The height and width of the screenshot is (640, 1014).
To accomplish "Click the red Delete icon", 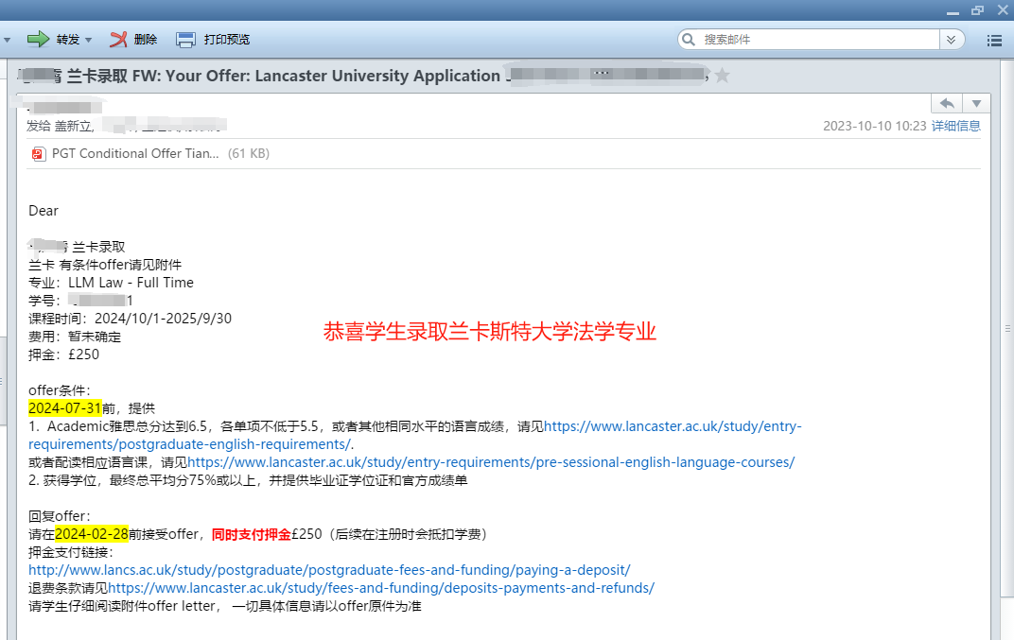I will coord(118,39).
